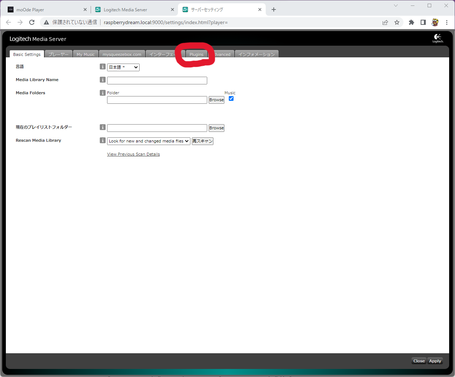Open the Chrome three-dot menu

pos(447,22)
